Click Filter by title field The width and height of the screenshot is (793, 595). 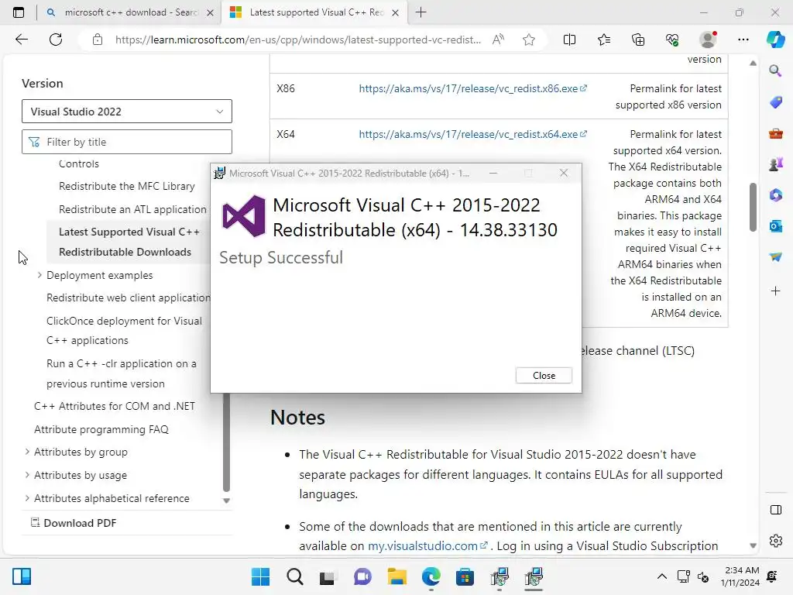[x=127, y=142]
